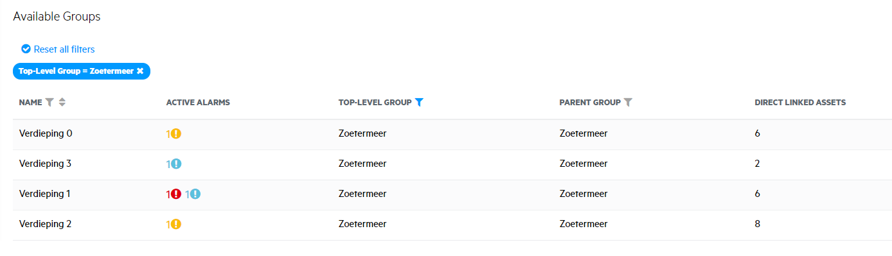The width and height of the screenshot is (892, 256).
Task: Click the check icon beside Reset all filters
Action: (x=26, y=49)
